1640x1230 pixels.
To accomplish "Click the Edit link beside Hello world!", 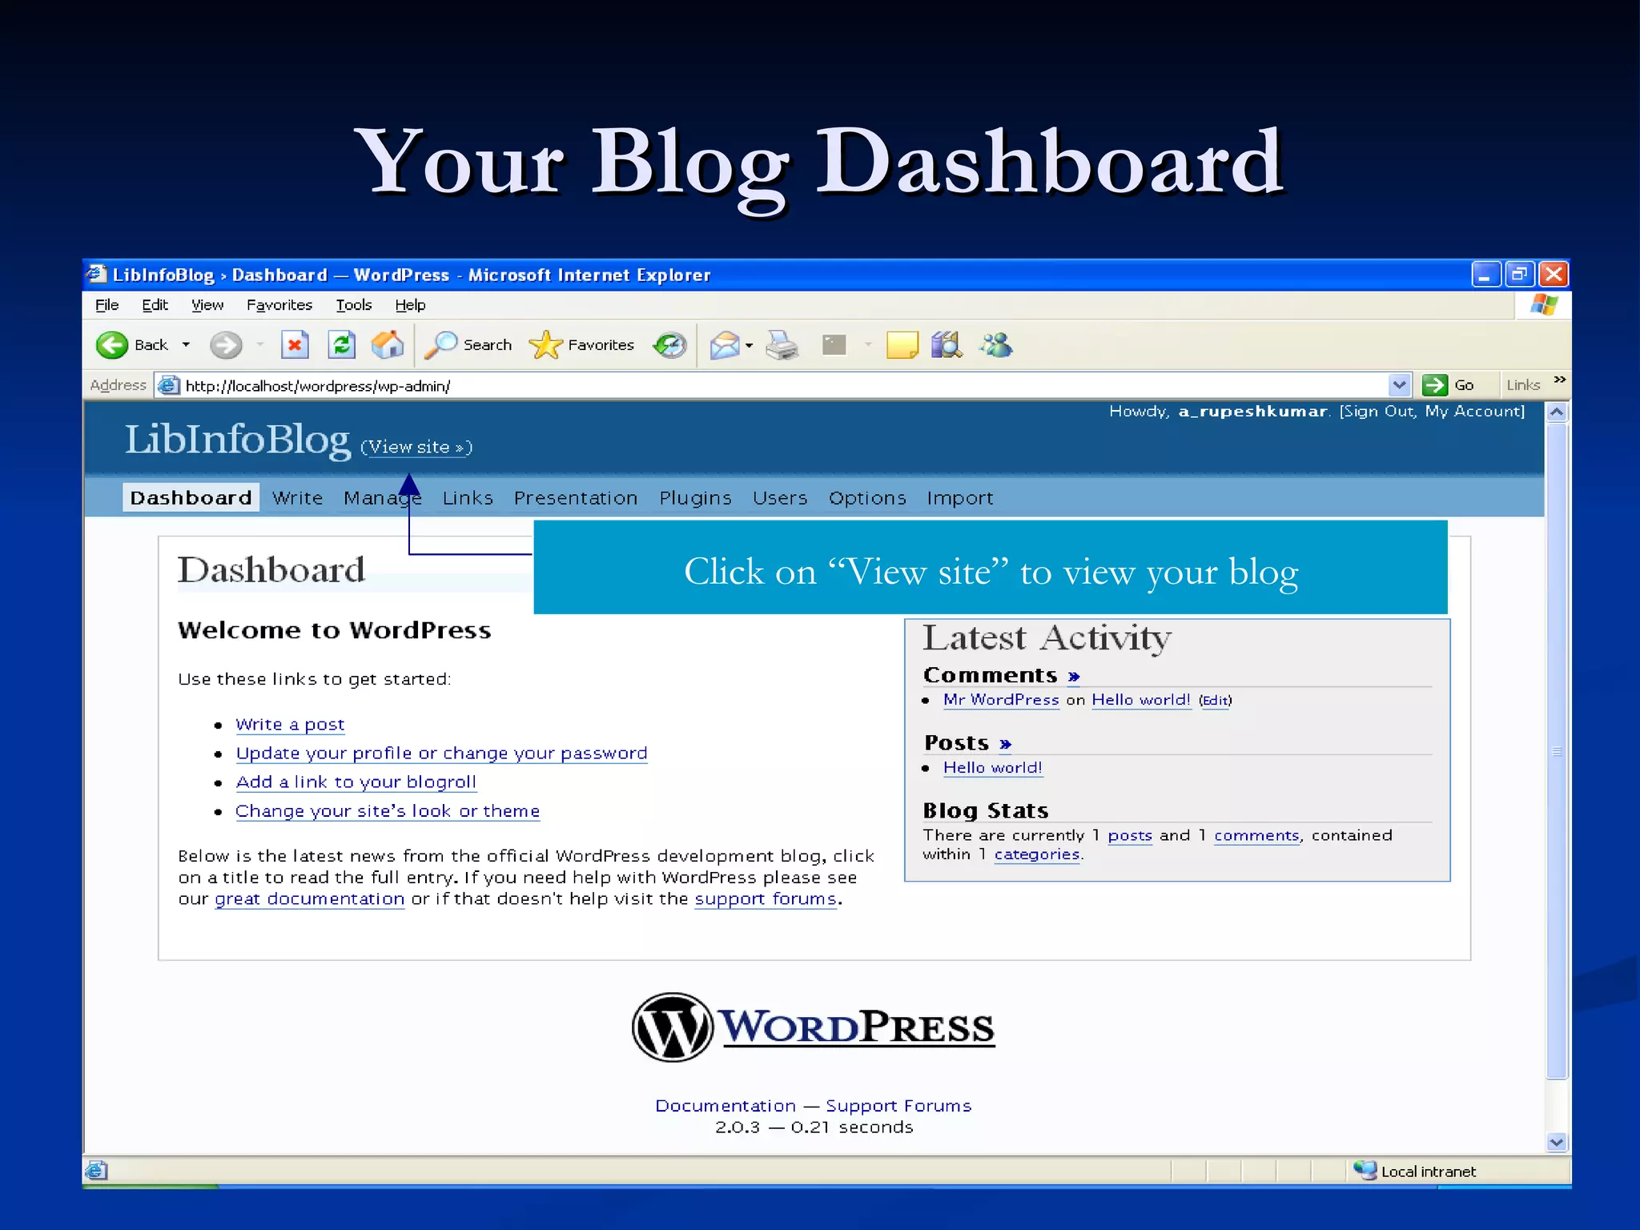I will point(1215,700).
